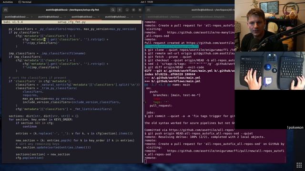The height and width of the screenshot is (171, 305).
Task: Open a new tab in the setup-cfg-fmt terminal
Action: click(5, 9)
